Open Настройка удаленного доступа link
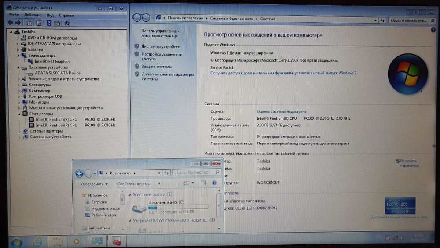This screenshot has width=440, height=248. click(161, 57)
